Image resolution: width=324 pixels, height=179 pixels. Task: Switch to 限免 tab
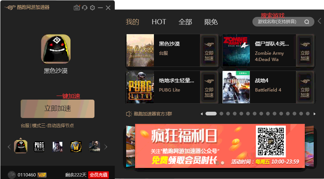click(211, 22)
